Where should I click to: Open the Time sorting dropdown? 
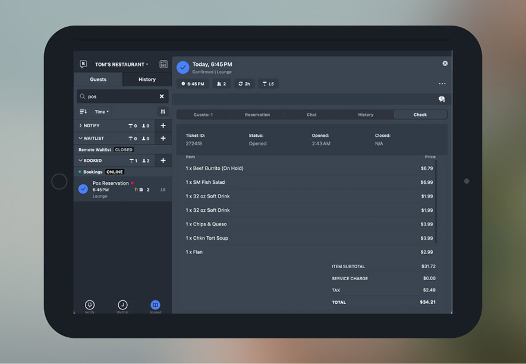click(100, 112)
